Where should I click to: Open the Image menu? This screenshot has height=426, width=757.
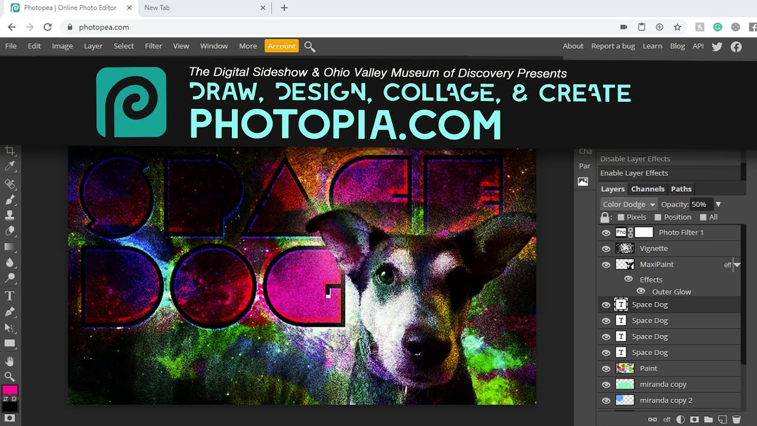(62, 46)
